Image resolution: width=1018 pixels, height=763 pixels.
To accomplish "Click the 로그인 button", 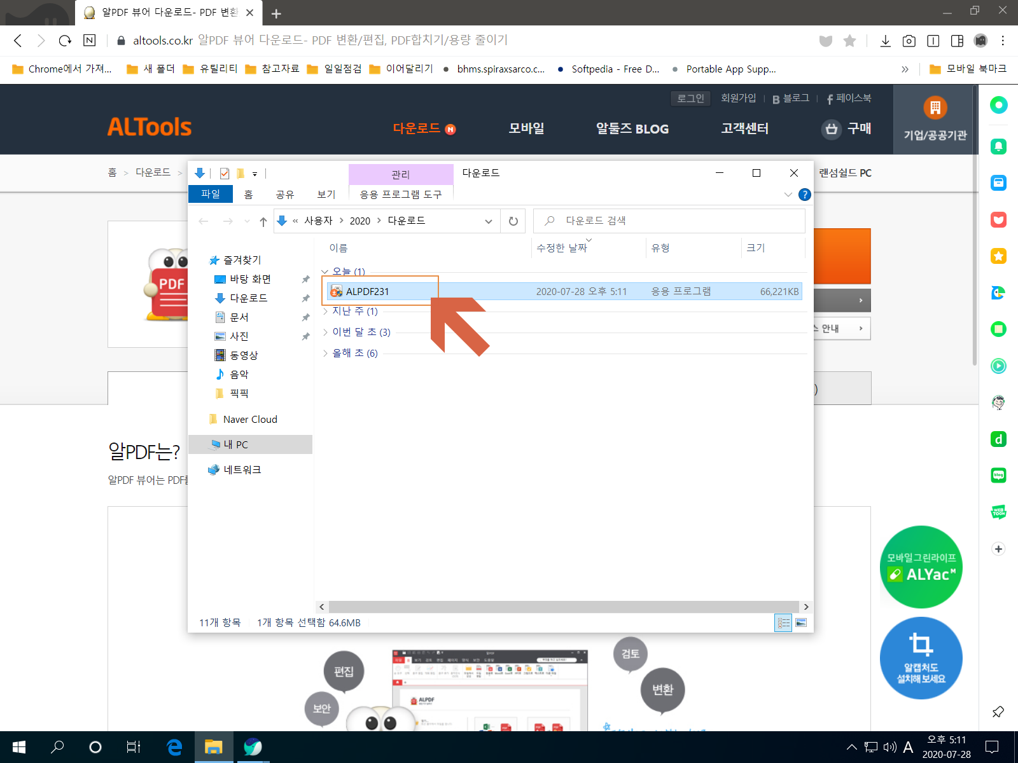I will tap(690, 99).
